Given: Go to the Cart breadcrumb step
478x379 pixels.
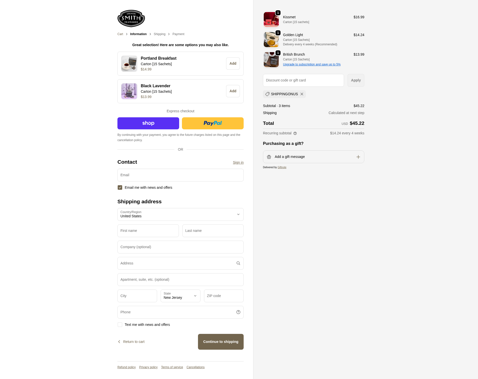Looking at the screenshot, I should [x=120, y=34].
